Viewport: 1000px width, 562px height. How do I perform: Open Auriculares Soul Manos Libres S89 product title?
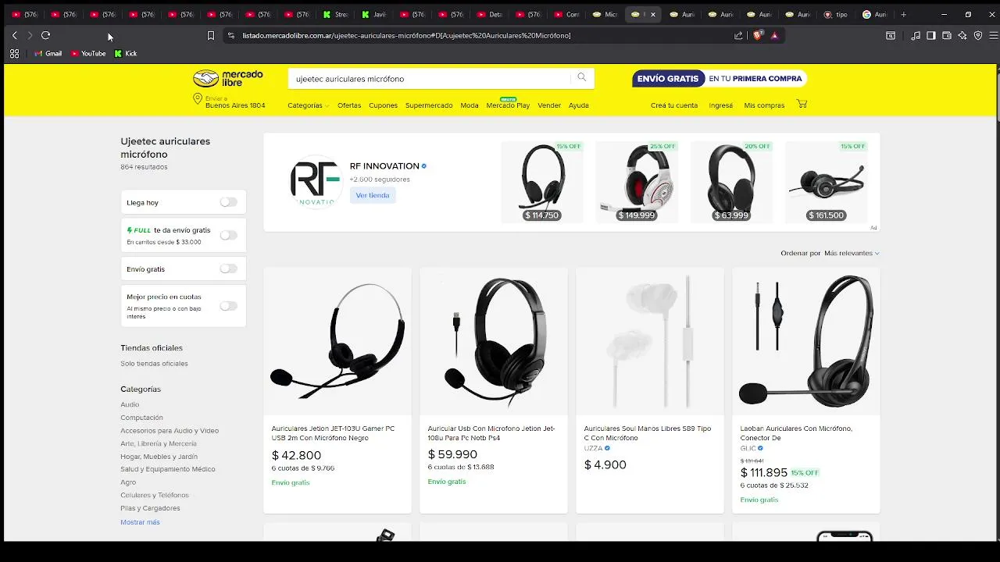coord(648,433)
